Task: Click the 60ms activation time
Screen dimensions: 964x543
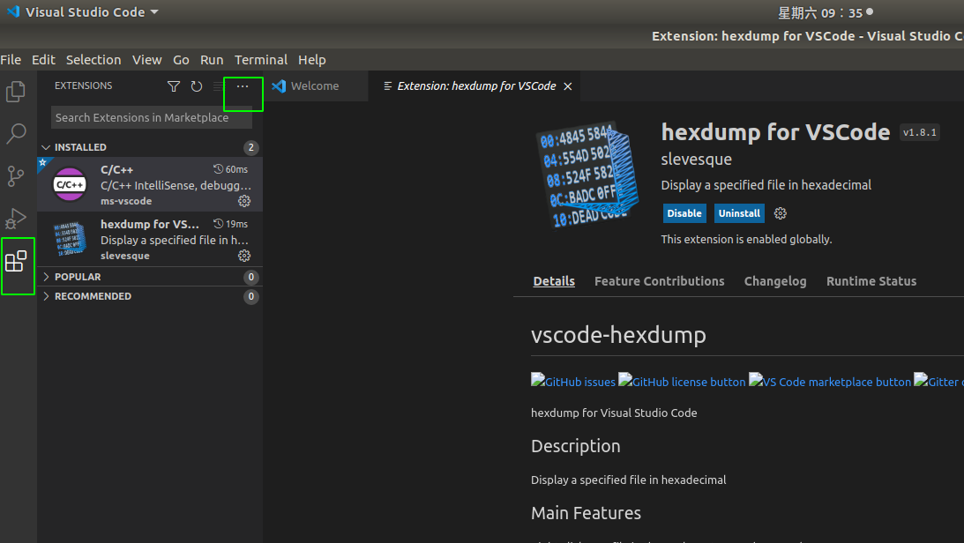Action: 230,169
